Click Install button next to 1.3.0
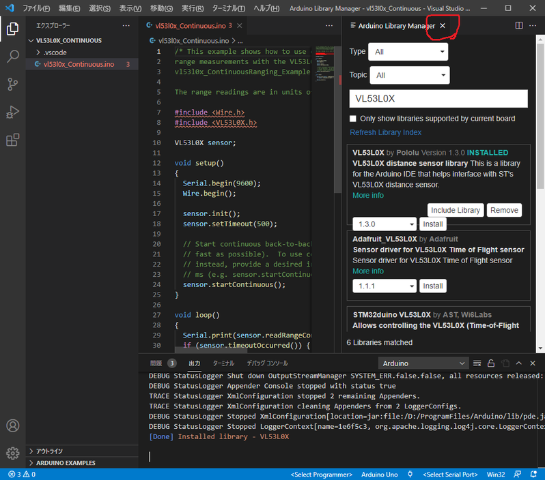 pyautogui.click(x=433, y=224)
